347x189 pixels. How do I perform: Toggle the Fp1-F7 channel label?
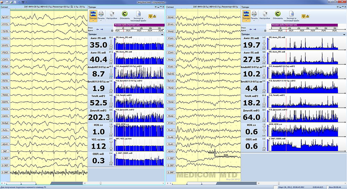5,17
